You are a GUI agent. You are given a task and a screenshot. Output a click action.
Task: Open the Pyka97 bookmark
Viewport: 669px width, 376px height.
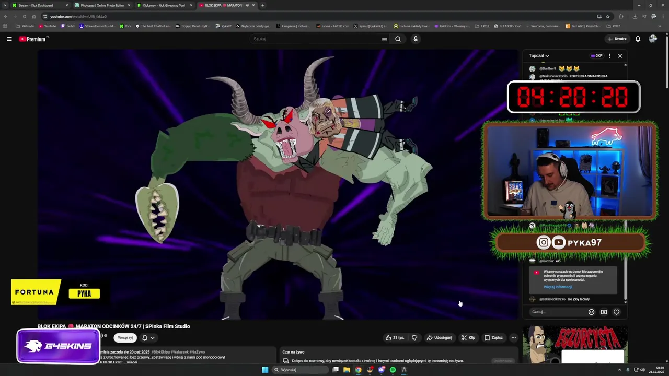click(x=224, y=26)
